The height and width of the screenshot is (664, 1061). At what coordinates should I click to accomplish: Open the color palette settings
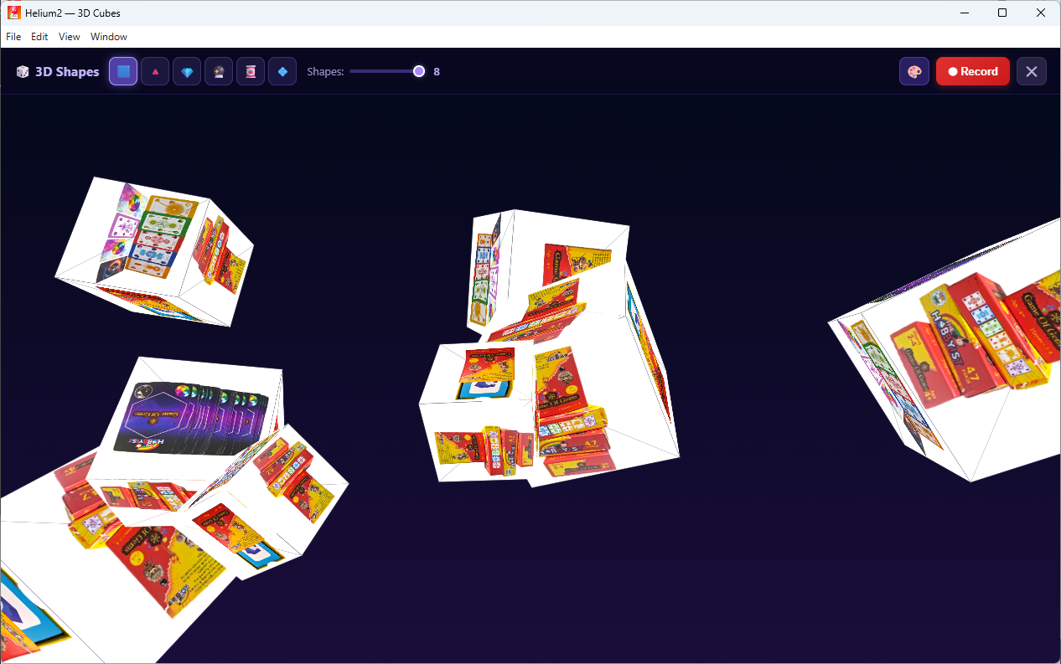click(913, 71)
